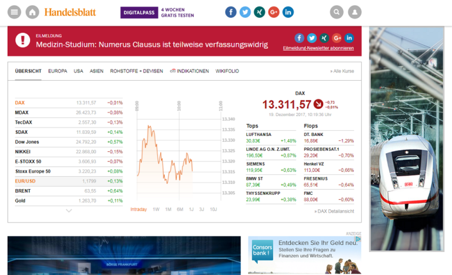This screenshot has height=275, width=452.
Task: Switch chart to 1J range
Action: click(191, 209)
